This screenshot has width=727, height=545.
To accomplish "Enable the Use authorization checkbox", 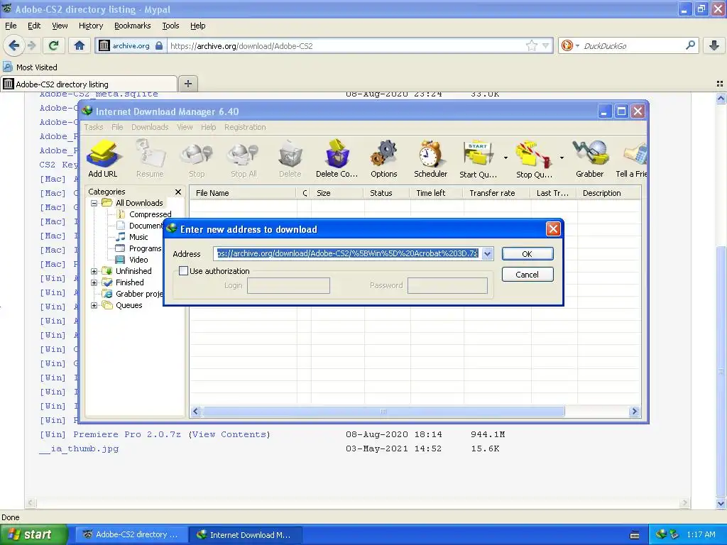I will pos(184,271).
